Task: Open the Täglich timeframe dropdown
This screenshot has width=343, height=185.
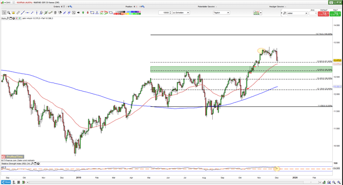Action: (x=221, y=13)
